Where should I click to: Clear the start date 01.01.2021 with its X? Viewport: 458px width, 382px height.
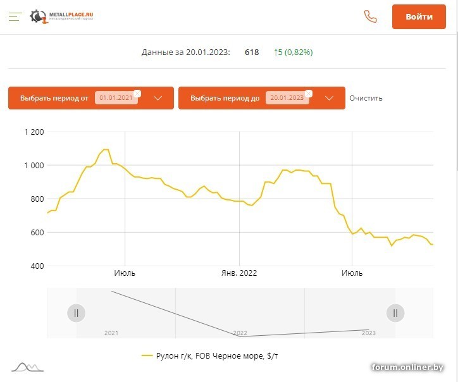(x=137, y=94)
